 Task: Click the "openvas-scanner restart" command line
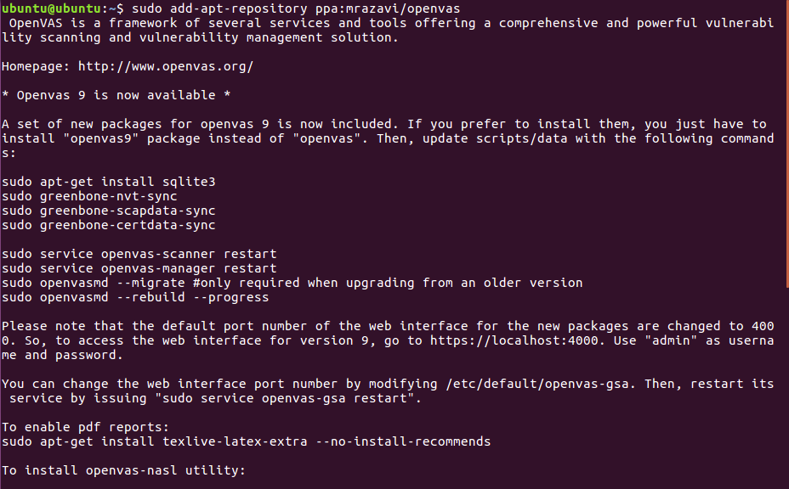pyautogui.click(x=139, y=254)
